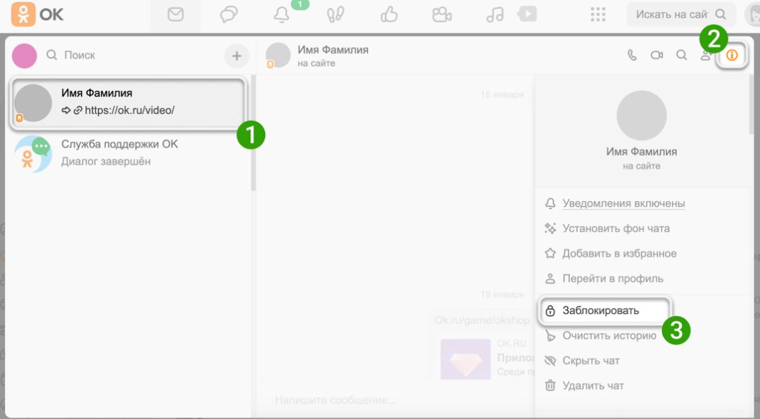Toggle 'Добавить в избранное' favorite star

coord(619,253)
